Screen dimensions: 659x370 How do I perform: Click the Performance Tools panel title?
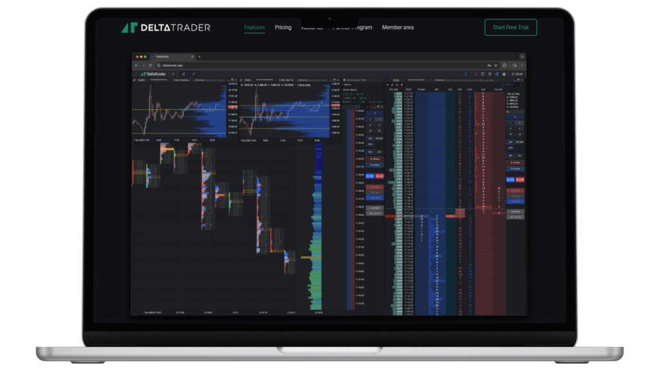[x=355, y=80]
